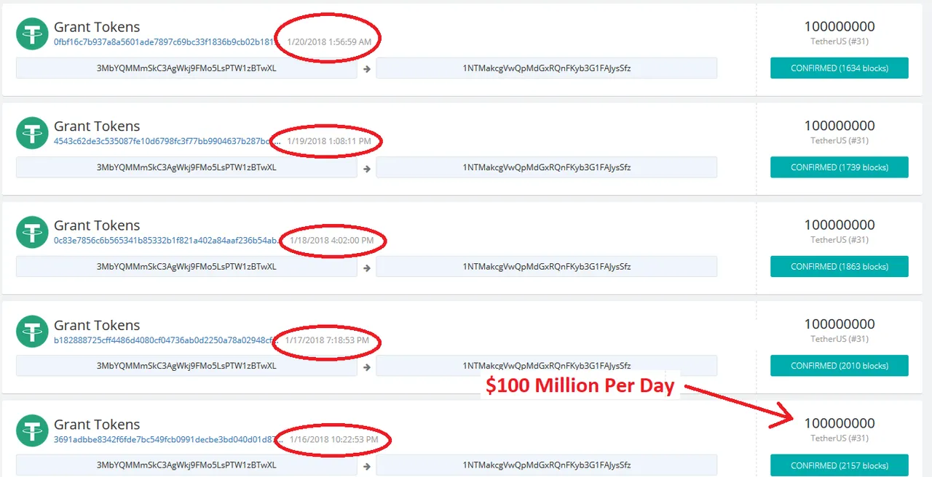The width and height of the screenshot is (932, 477).
Task: Click the timestamp 1/16/2018 10:22:53 PM
Action: pos(333,439)
